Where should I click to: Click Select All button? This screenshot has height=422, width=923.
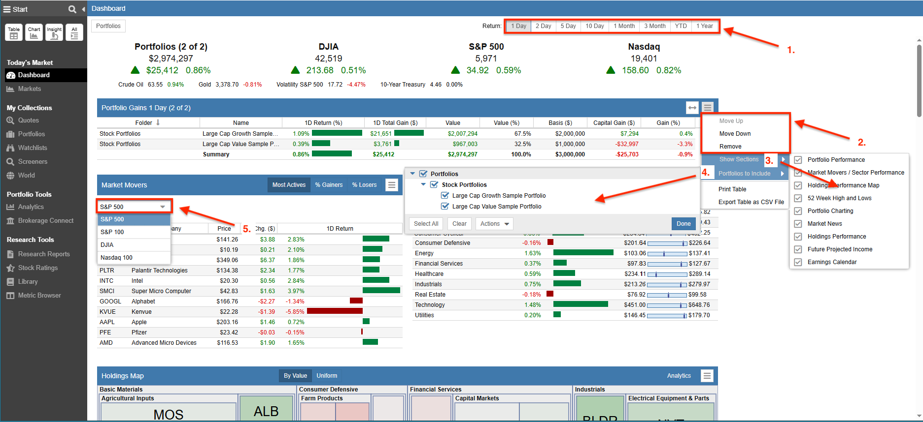coord(426,224)
